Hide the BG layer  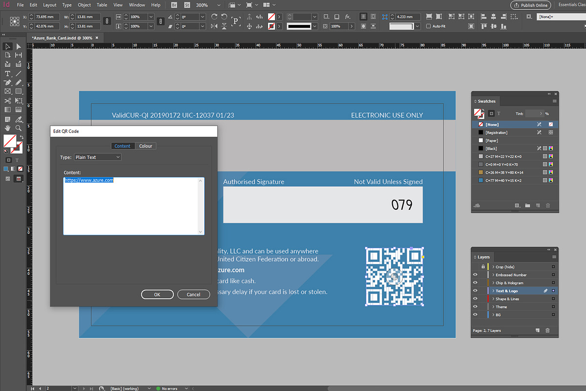[x=475, y=315]
